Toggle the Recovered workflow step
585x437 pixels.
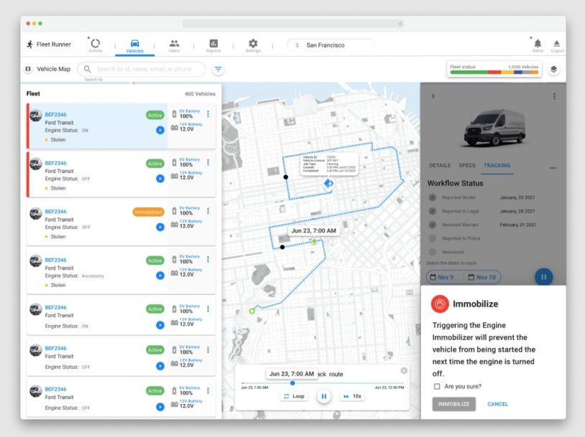point(433,252)
